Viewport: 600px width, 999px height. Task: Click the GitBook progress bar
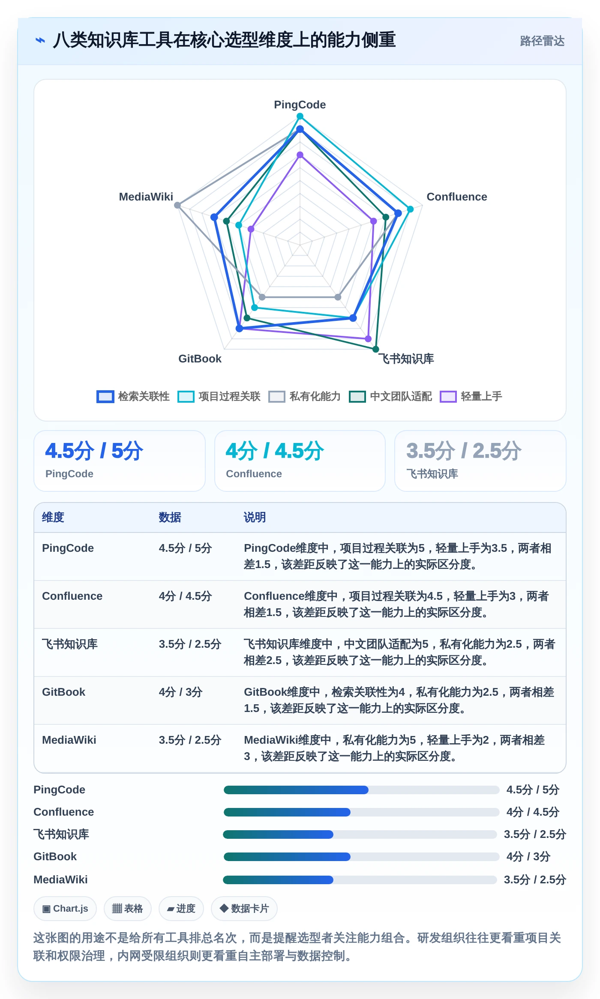361,857
